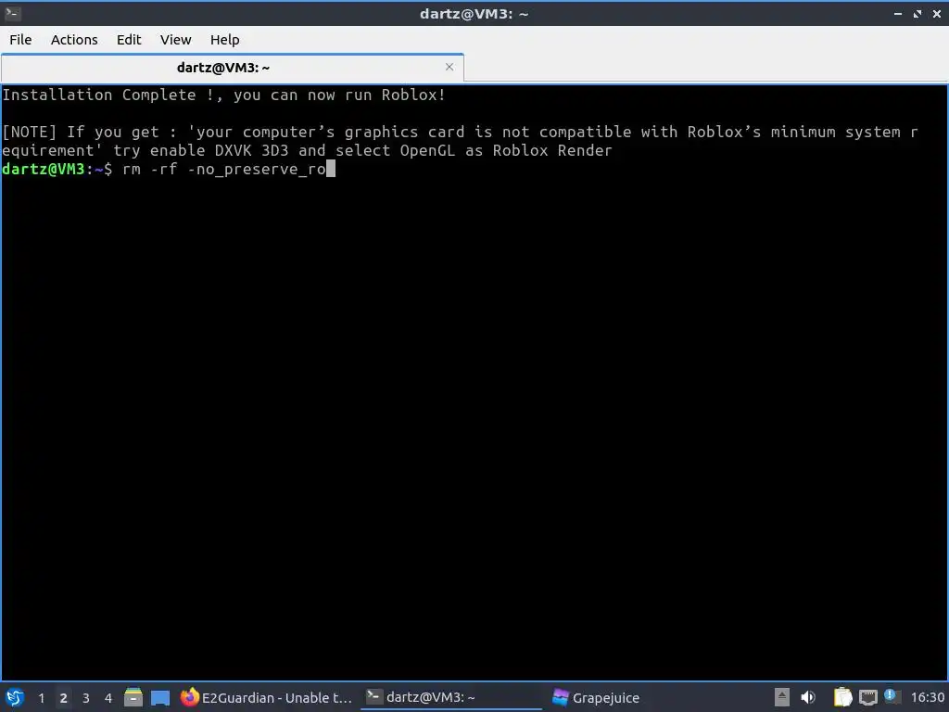Image resolution: width=949 pixels, height=712 pixels.
Task: Click the dartz@VM3 taskbar entry
Action: pyautogui.click(x=451, y=697)
